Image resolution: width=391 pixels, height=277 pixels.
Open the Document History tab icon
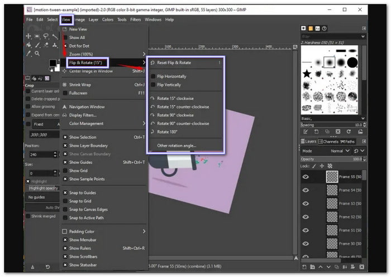coord(324,28)
